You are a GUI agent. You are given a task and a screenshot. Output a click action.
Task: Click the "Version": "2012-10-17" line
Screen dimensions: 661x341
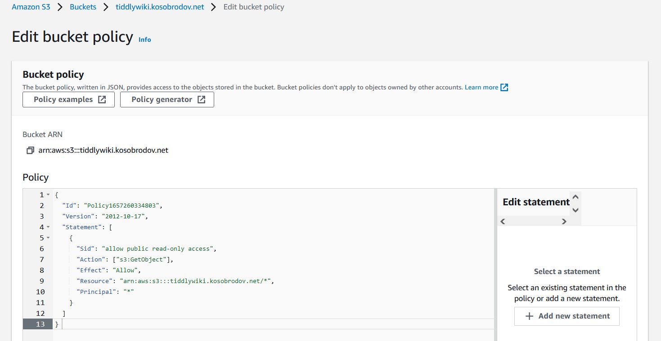pyautogui.click(x=105, y=217)
